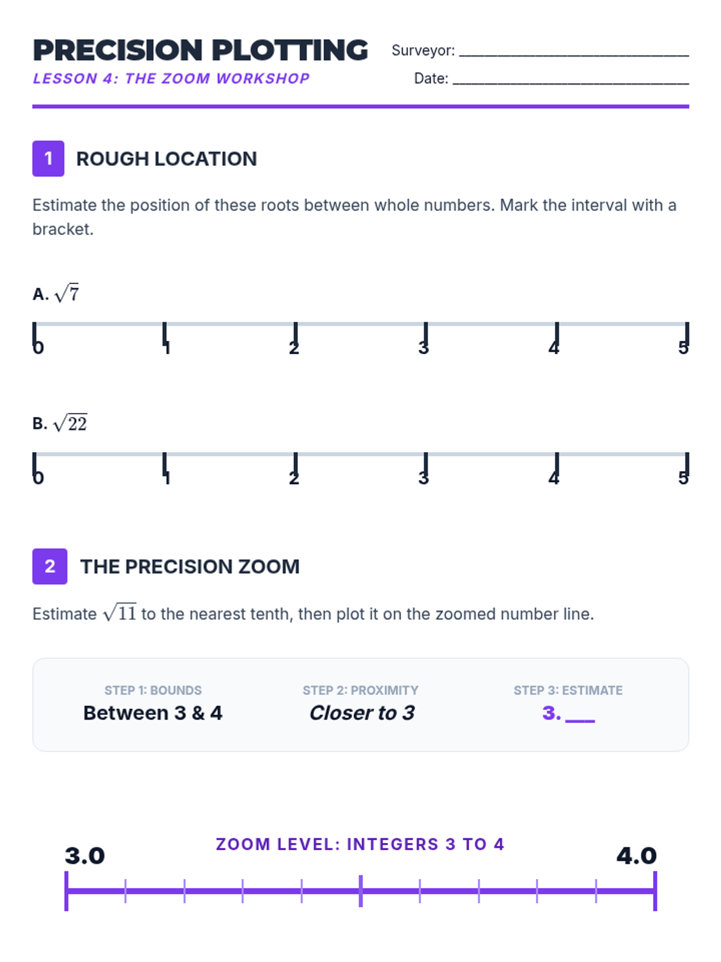Image resolution: width=721 pixels, height=962 pixels.
Task: Click The Precision Zoom heading
Action: click(x=190, y=566)
